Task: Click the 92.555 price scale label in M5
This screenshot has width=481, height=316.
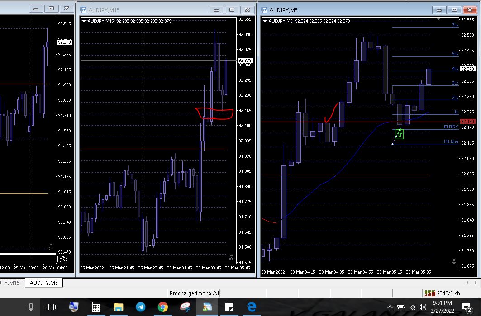Action: coord(467,19)
